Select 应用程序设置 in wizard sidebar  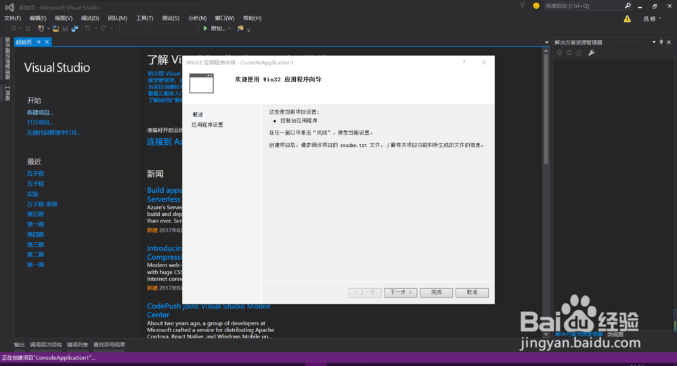tap(207, 124)
